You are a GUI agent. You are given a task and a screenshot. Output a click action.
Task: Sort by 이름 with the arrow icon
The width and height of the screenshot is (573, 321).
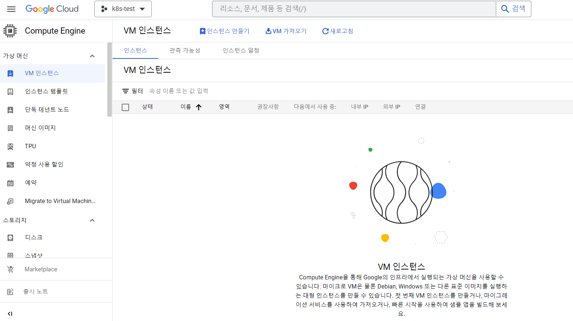[x=199, y=107]
